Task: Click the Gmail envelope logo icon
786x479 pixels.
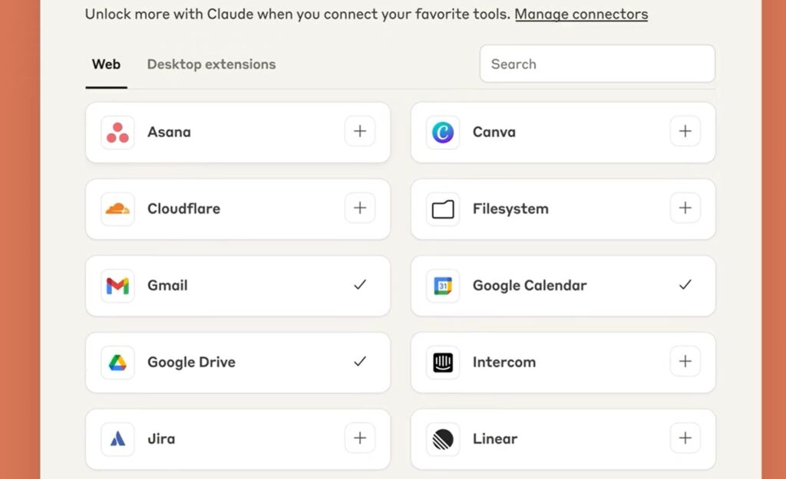Action: (x=117, y=285)
